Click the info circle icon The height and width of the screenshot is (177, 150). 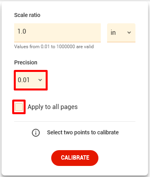click(x=36, y=133)
